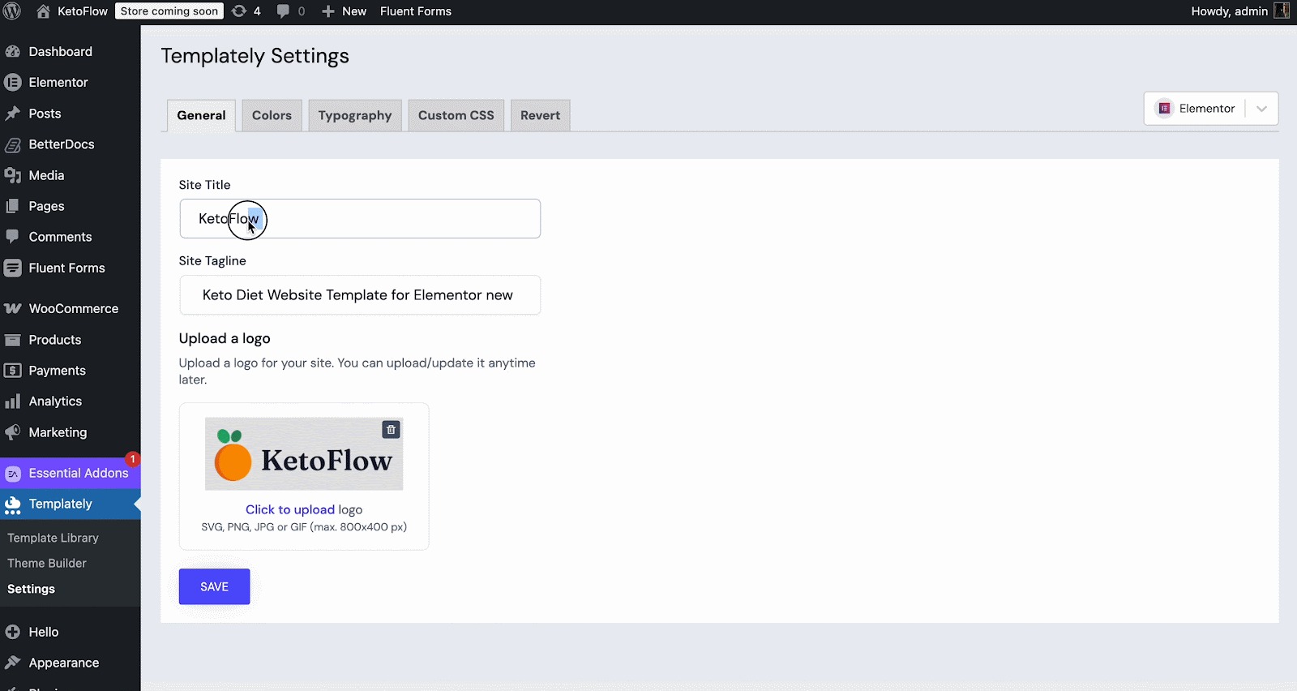Image resolution: width=1297 pixels, height=691 pixels.
Task: Click the Marketing megaphone icon
Action: pos(12,432)
